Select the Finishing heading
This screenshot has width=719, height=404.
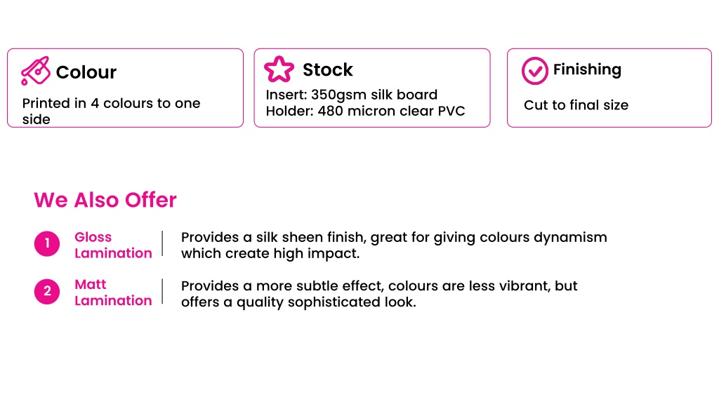click(x=587, y=69)
